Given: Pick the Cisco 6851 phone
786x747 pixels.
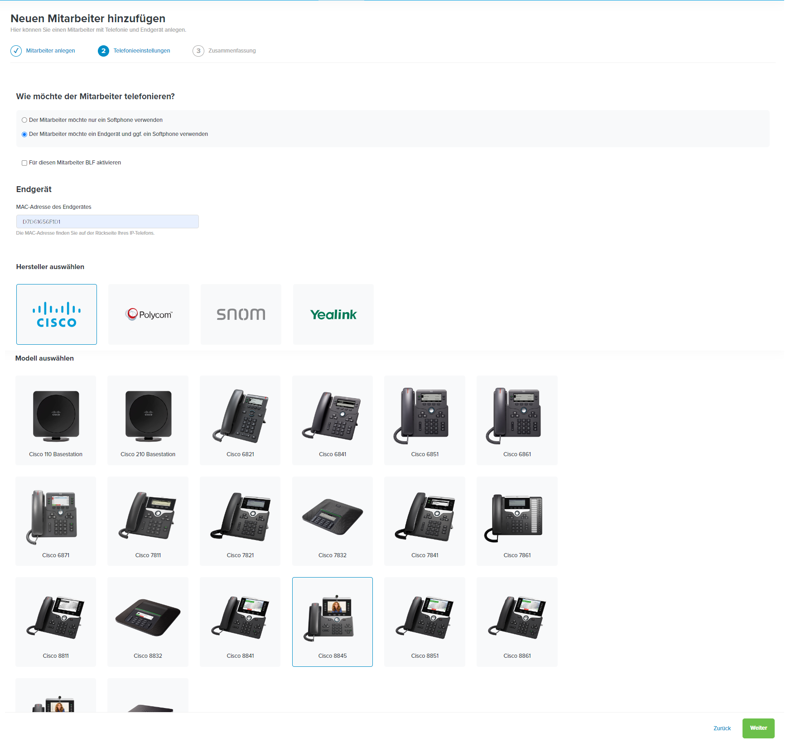Looking at the screenshot, I should pos(425,420).
